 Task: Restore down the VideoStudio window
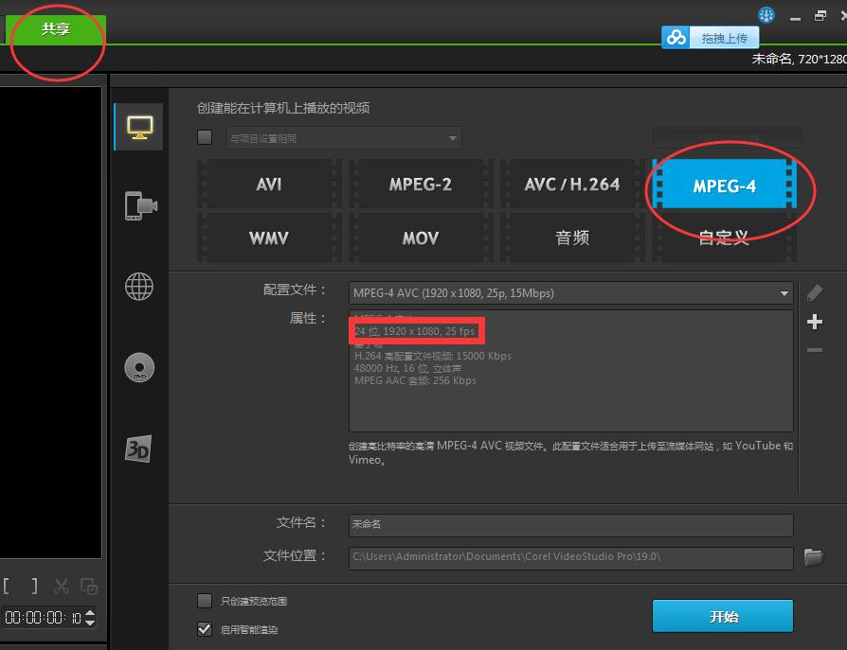[x=820, y=16]
